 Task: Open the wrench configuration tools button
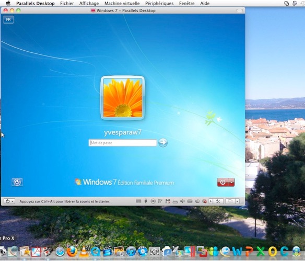pyautogui.click(x=218, y=201)
